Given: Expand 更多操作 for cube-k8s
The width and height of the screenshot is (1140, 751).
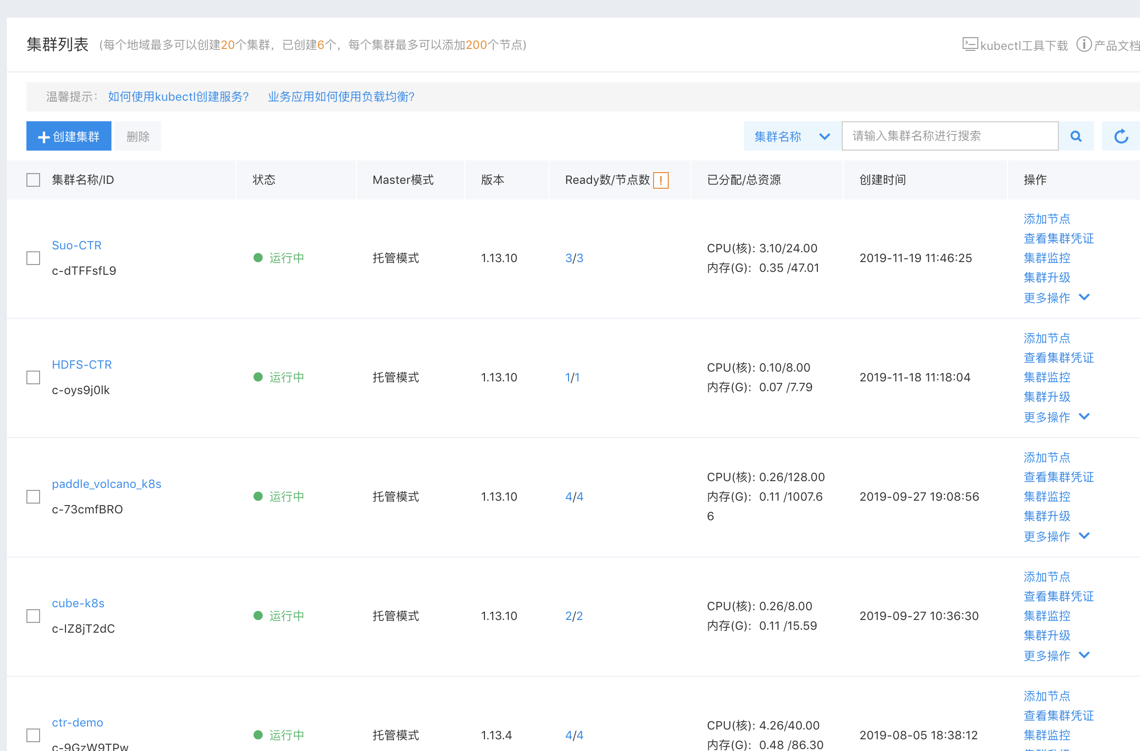Looking at the screenshot, I should [1057, 656].
